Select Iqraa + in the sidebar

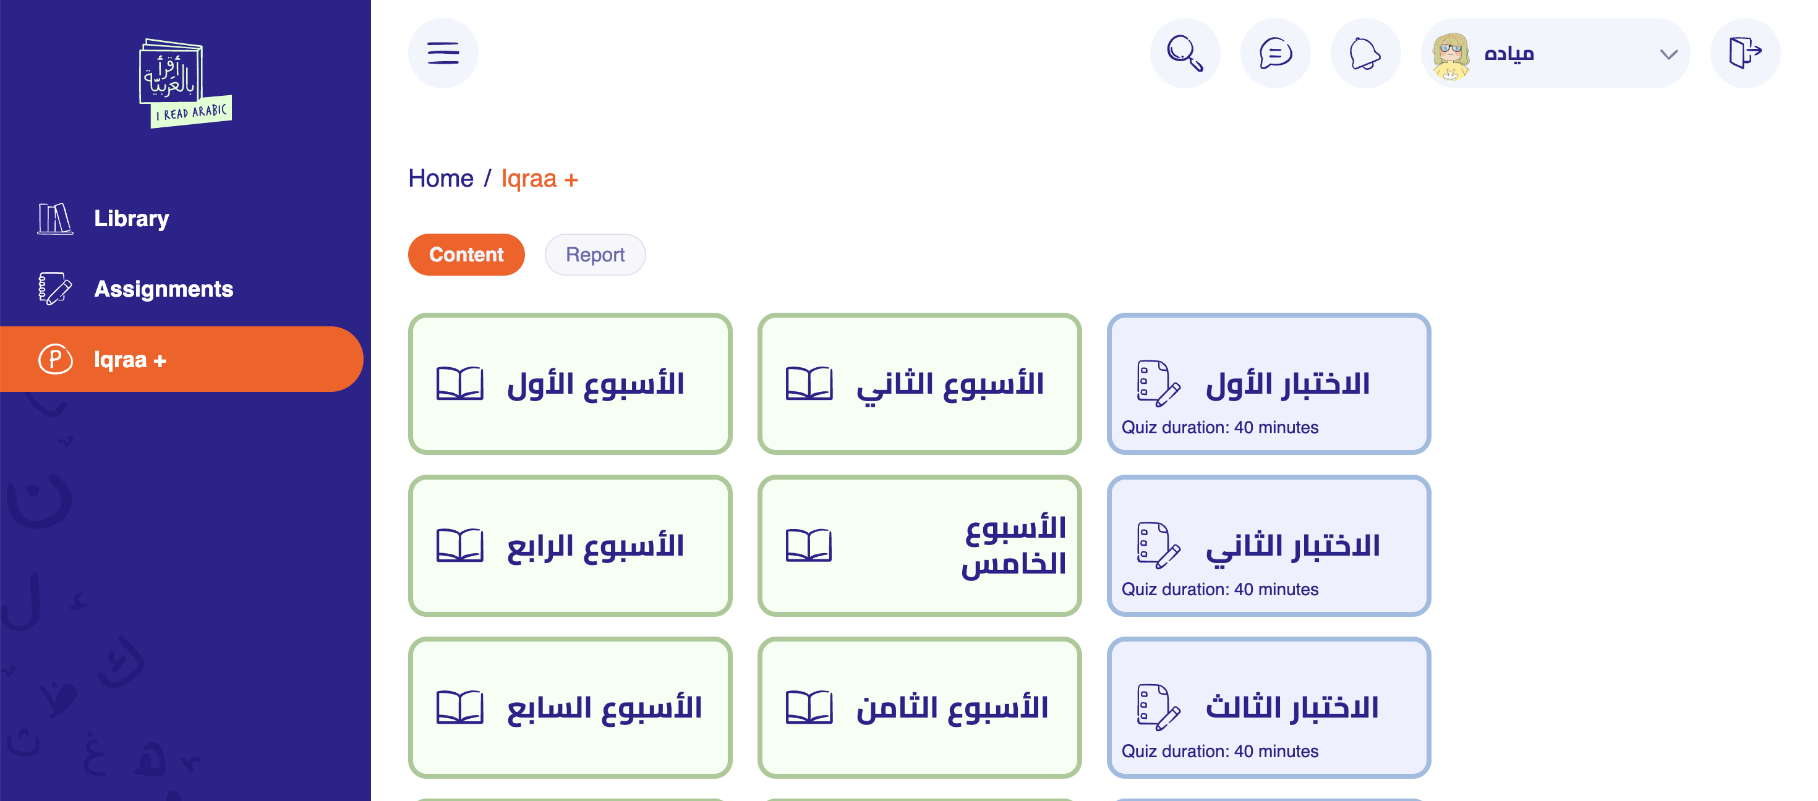pos(130,360)
